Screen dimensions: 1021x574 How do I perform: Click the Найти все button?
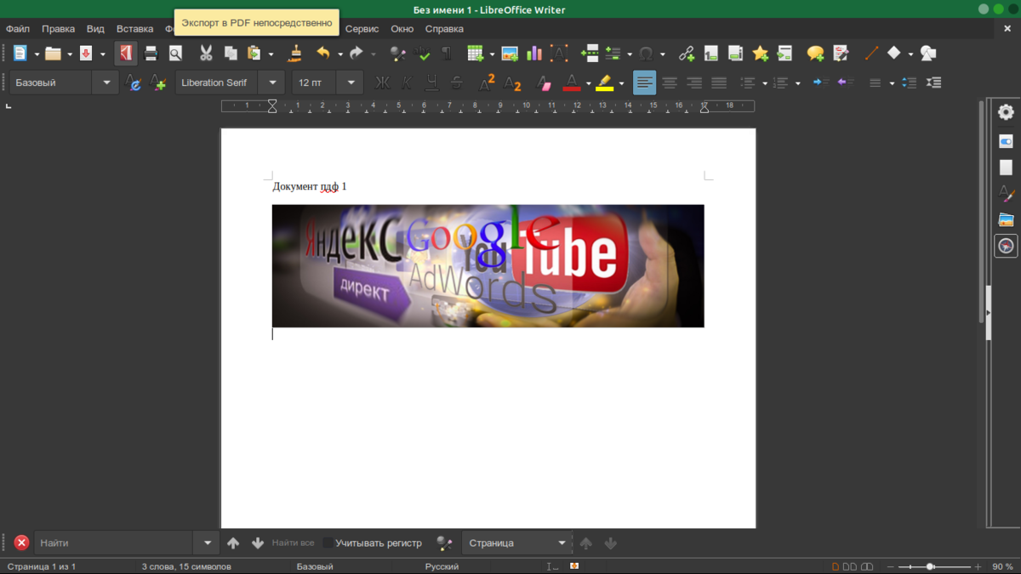coord(293,543)
